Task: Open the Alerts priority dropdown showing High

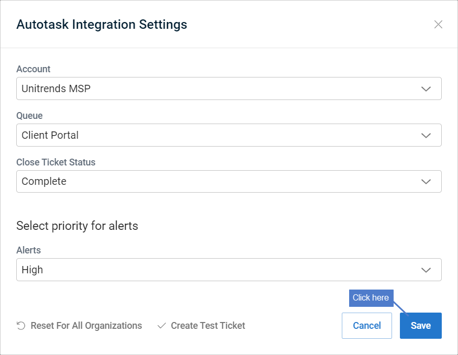Action: (229, 270)
